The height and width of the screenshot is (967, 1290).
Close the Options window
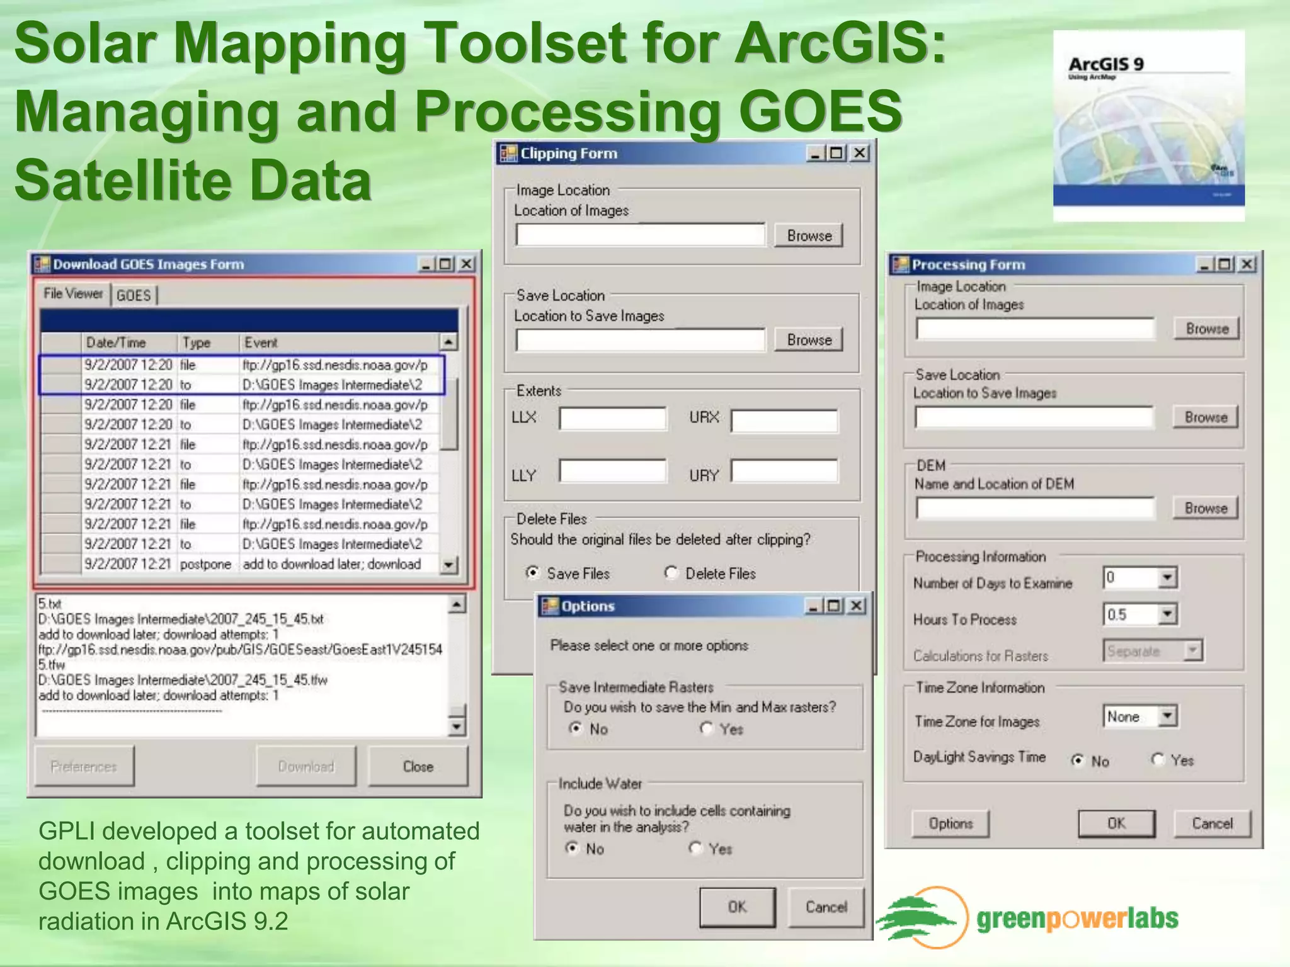coord(856,606)
